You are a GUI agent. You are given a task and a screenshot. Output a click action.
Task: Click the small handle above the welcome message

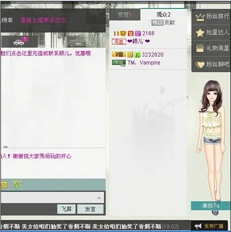click(x=6, y=147)
